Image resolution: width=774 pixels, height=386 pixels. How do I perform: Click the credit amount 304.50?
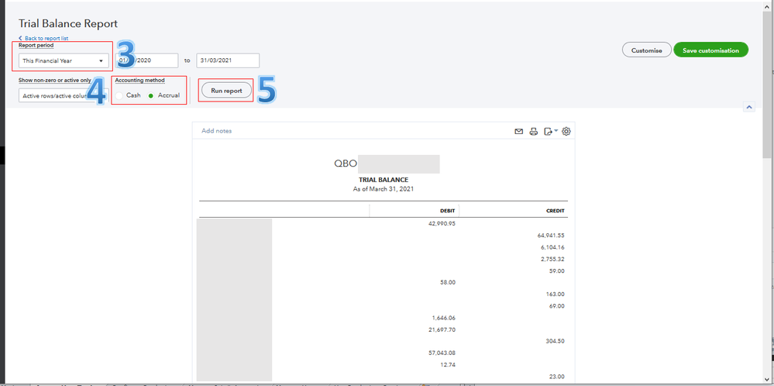[x=556, y=341]
